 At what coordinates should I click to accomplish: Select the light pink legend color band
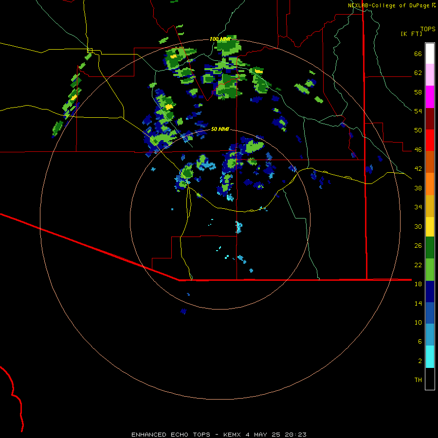430,75
